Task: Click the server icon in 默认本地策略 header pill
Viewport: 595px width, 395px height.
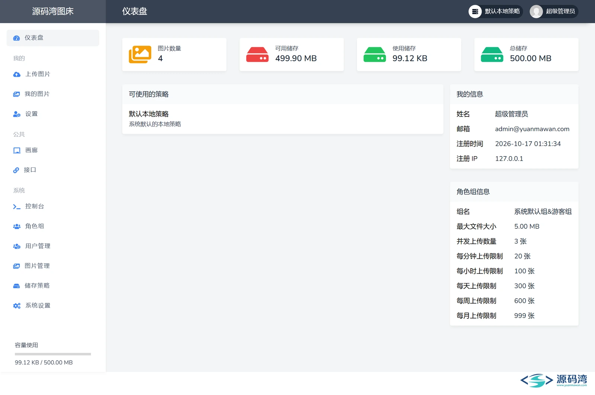Action: [475, 12]
